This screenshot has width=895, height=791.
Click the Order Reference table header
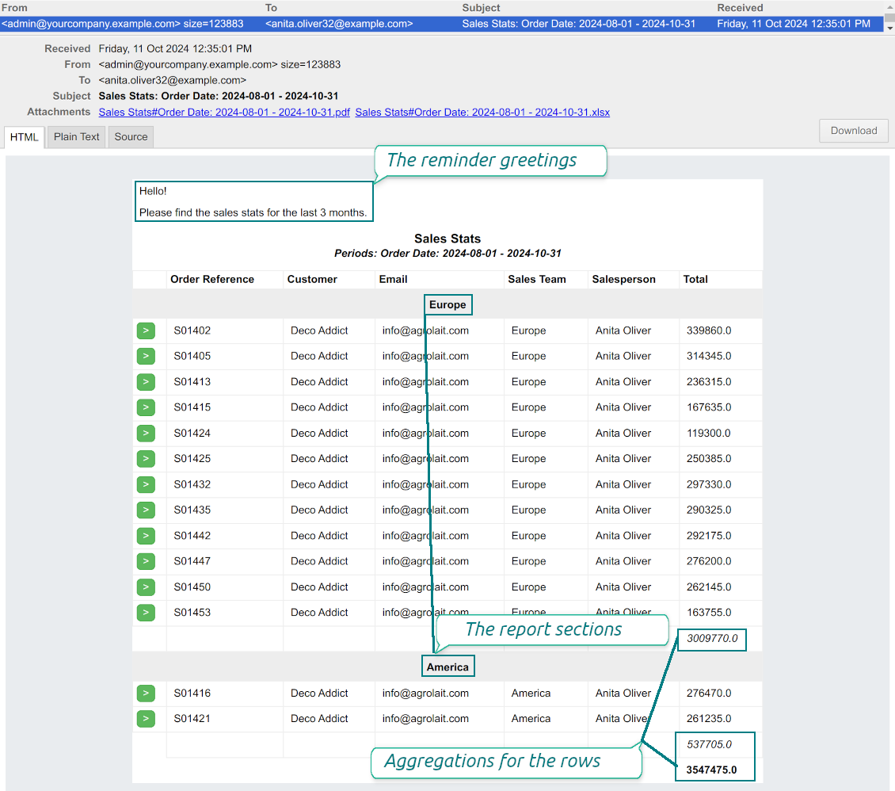[212, 279]
